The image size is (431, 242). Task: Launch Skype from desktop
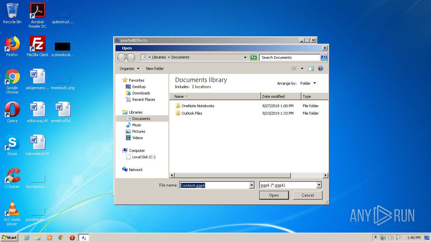click(12, 145)
